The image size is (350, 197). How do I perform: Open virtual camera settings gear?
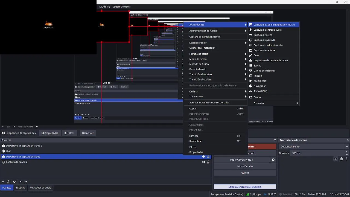pyautogui.click(x=273, y=160)
